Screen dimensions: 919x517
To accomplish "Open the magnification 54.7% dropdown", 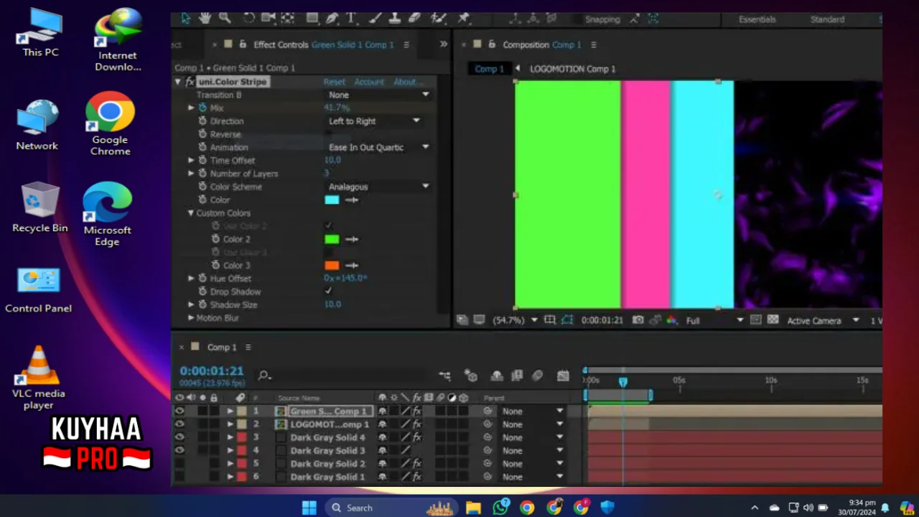I will (x=515, y=320).
